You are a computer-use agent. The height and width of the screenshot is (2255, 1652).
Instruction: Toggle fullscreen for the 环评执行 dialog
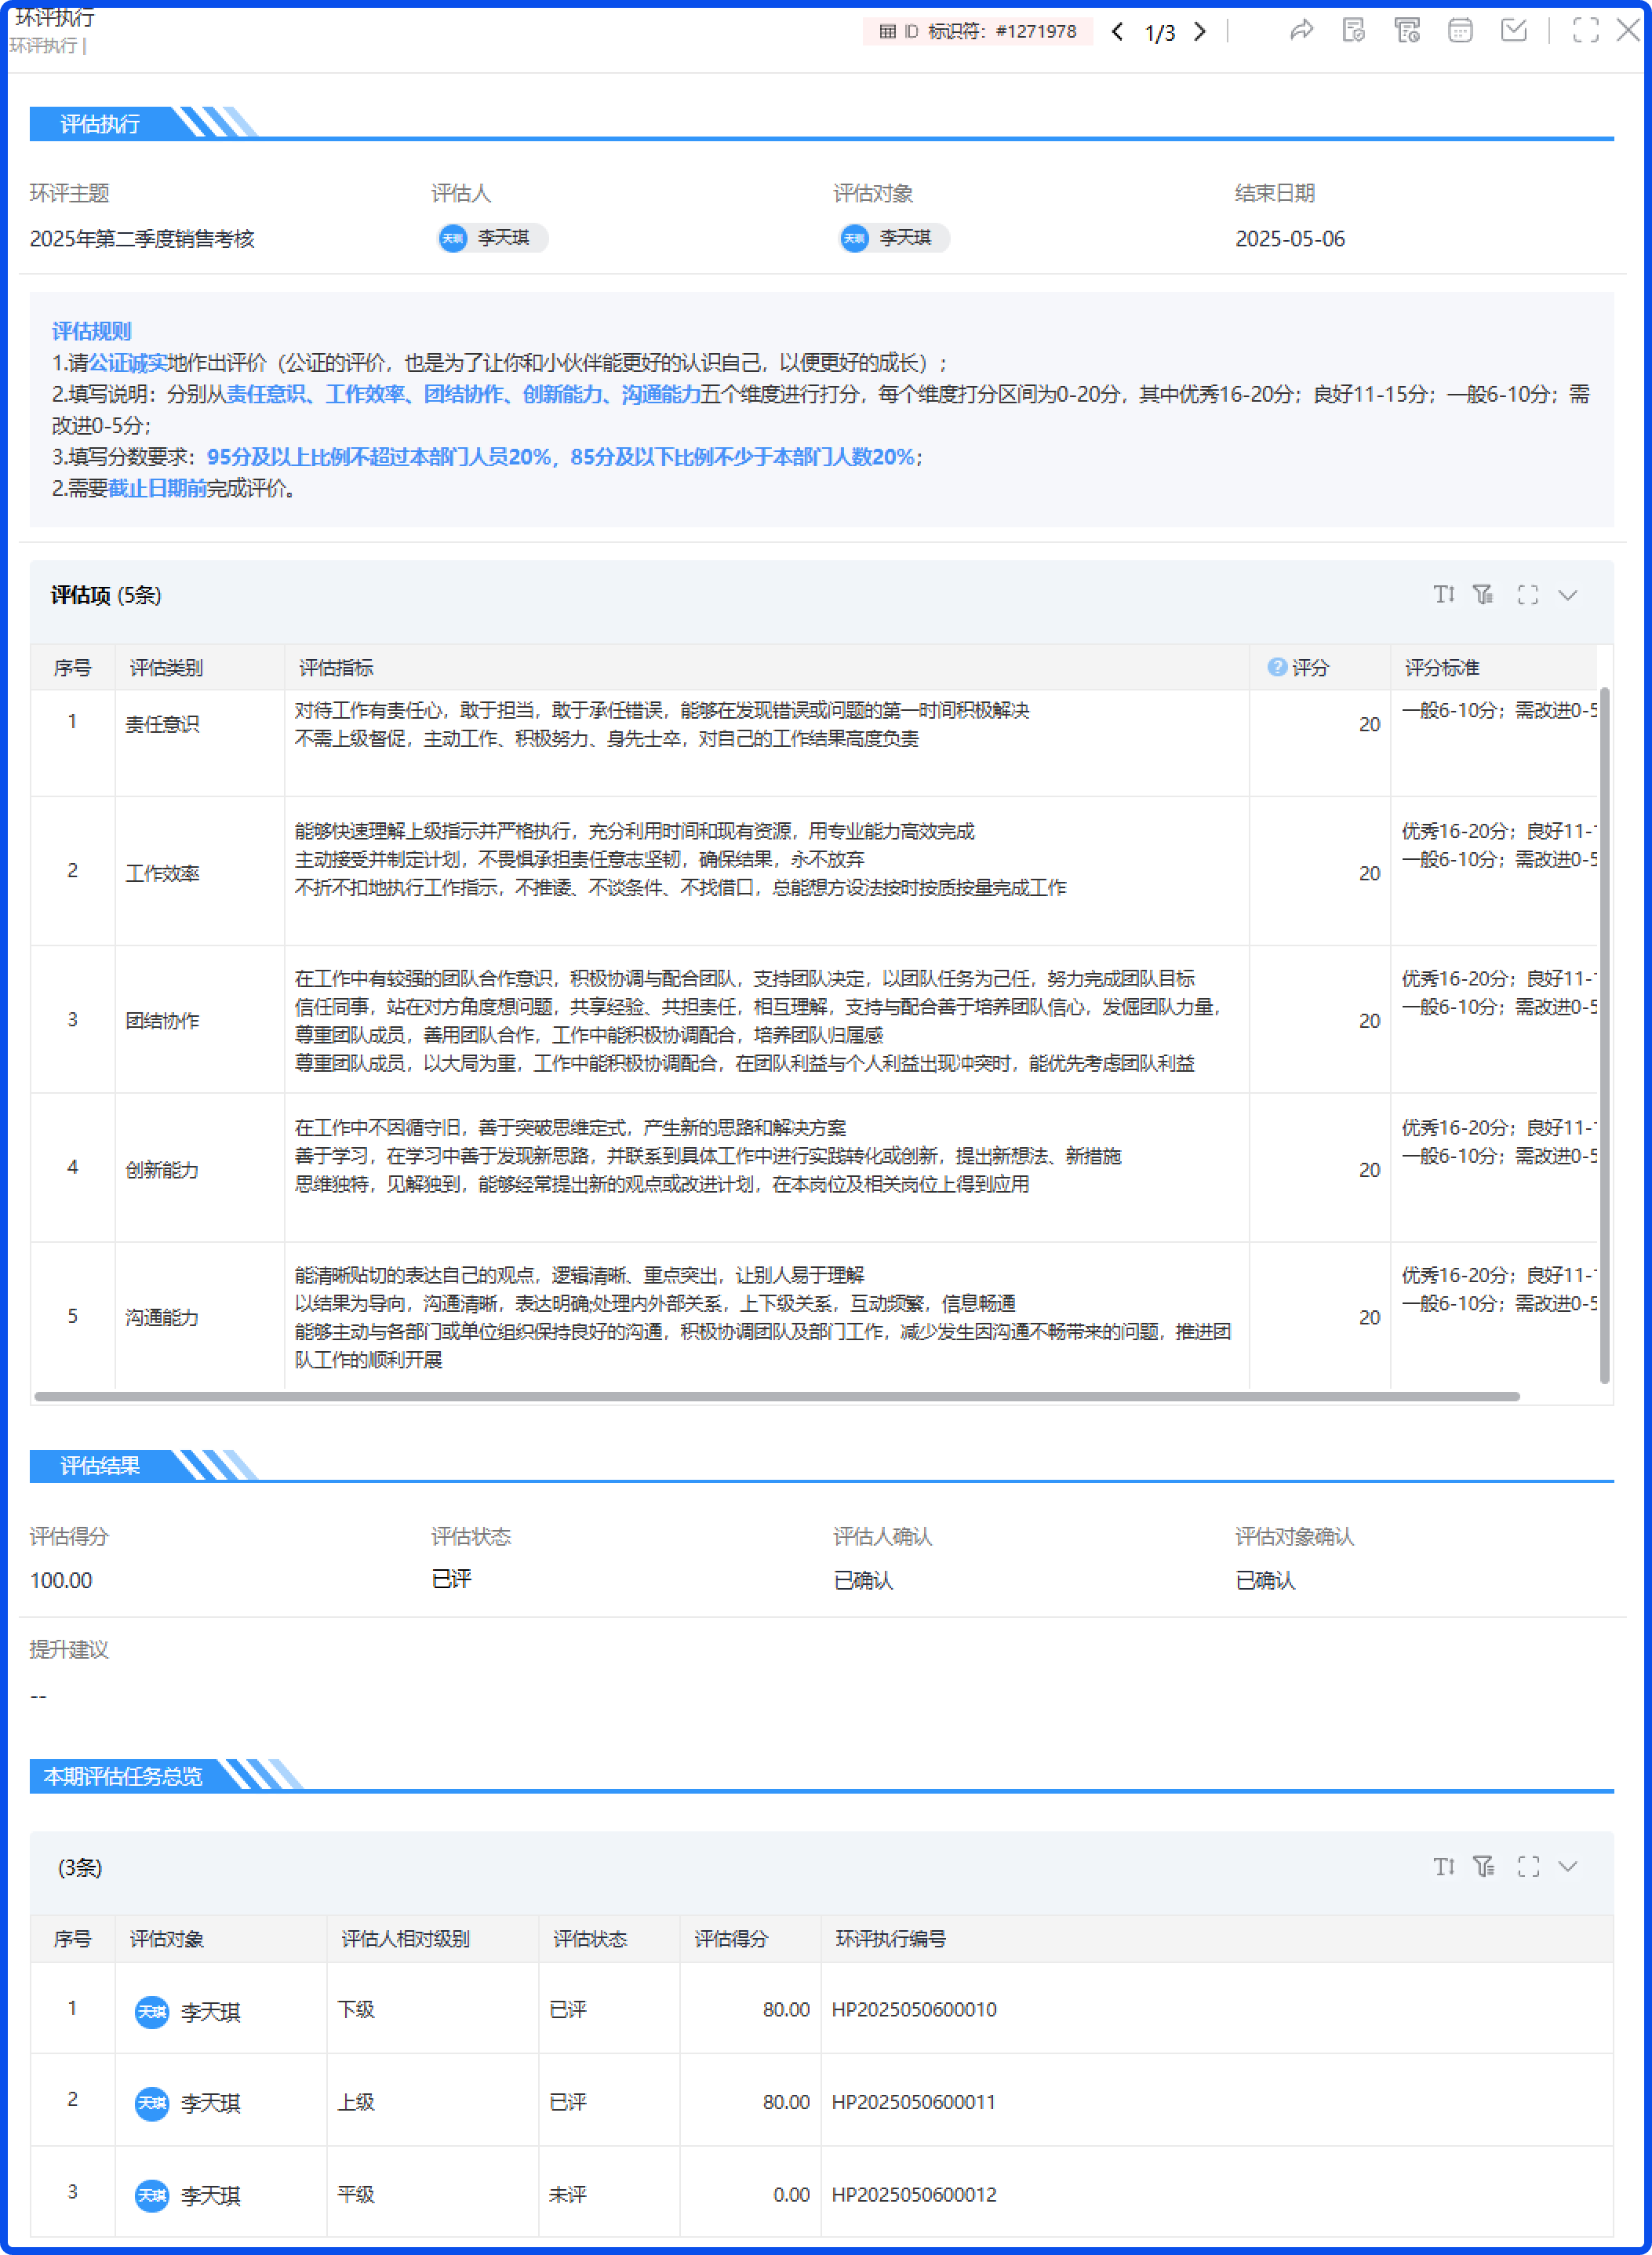tap(1585, 31)
